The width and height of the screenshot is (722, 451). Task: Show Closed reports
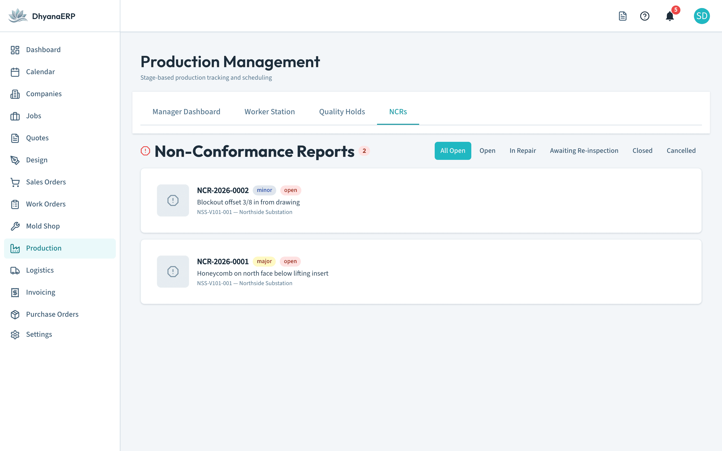click(x=642, y=151)
